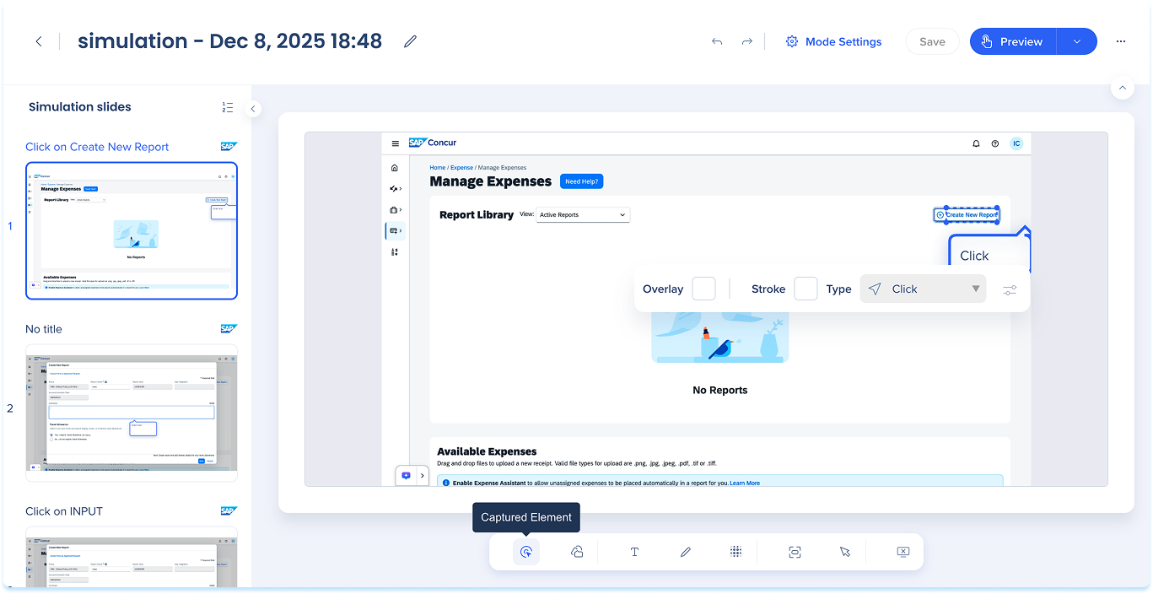Image resolution: width=1153 pixels, height=594 pixels.
Task: Collapse the Simulation slides panel
Action: [252, 108]
